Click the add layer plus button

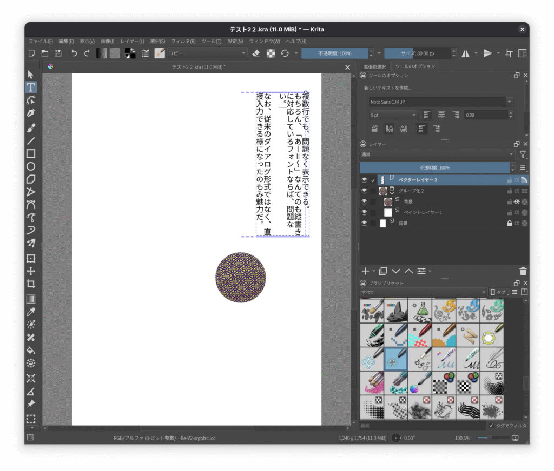tap(365, 271)
